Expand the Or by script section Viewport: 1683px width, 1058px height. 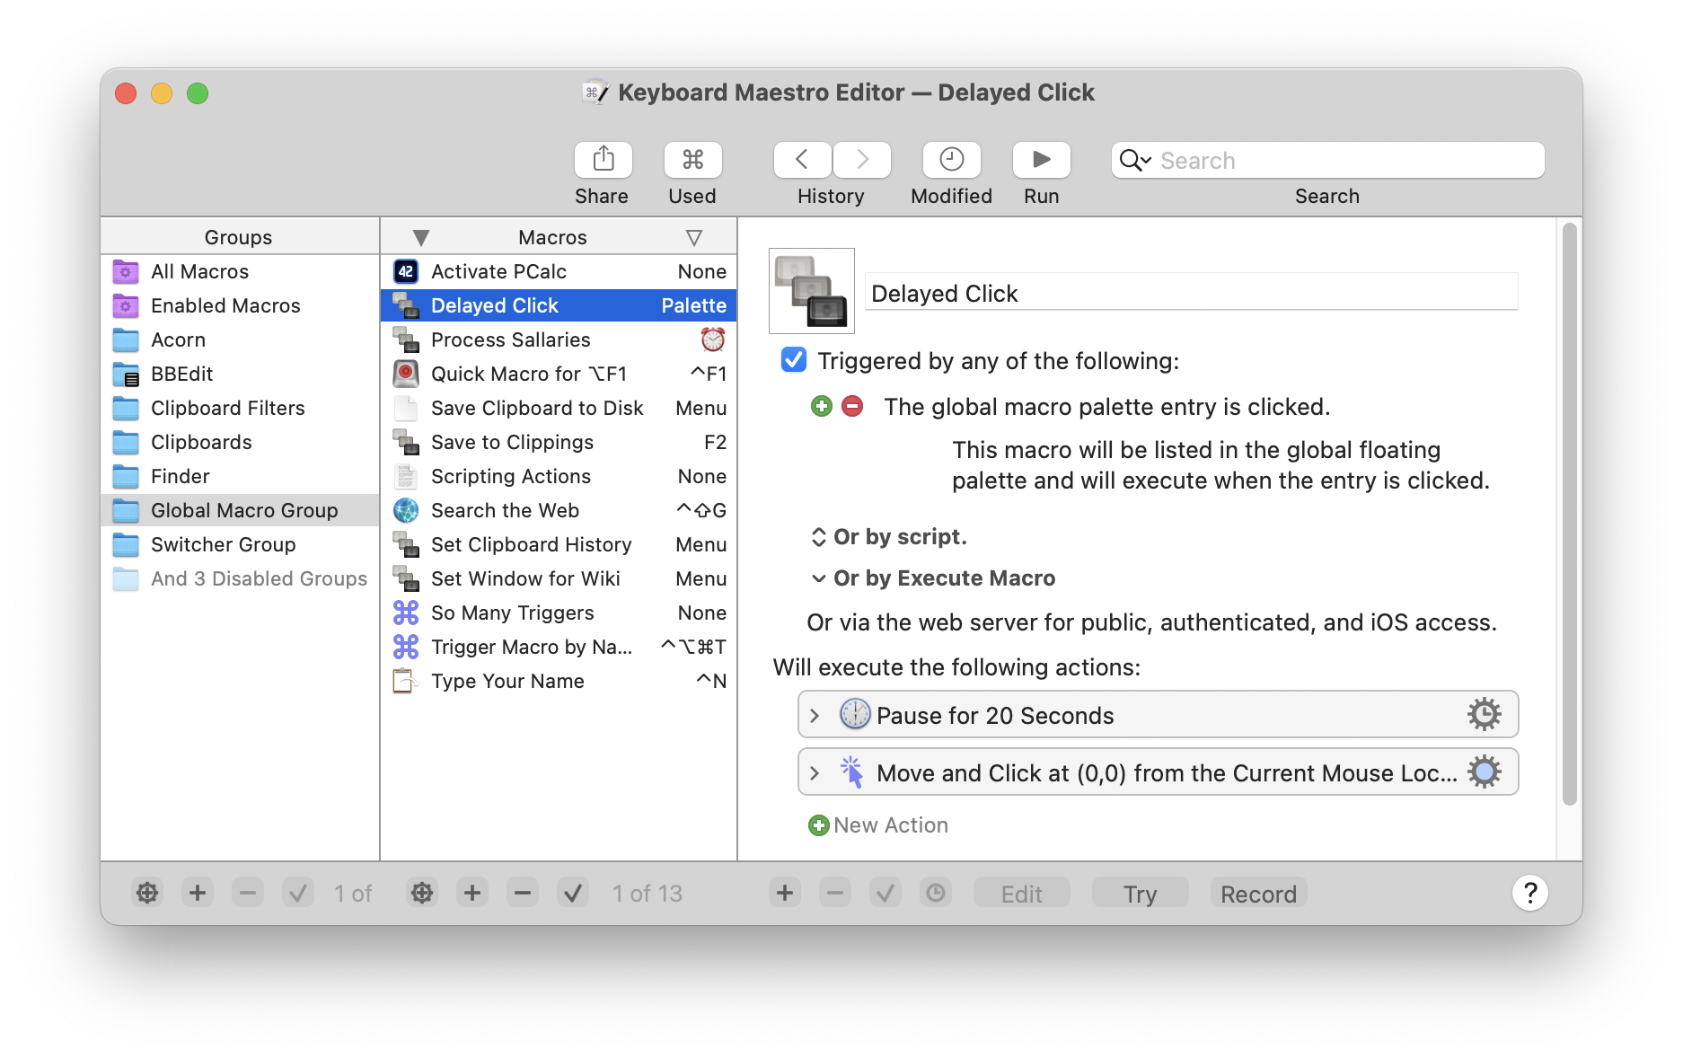coord(818,536)
